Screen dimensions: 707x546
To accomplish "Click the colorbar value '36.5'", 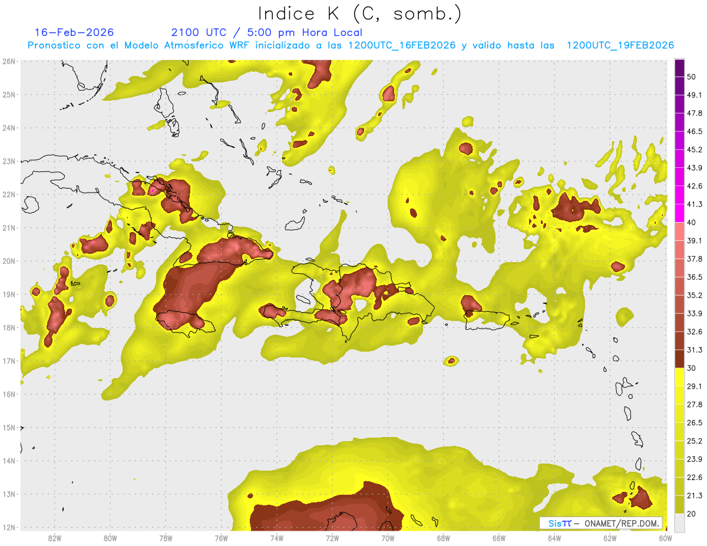I will [695, 277].
